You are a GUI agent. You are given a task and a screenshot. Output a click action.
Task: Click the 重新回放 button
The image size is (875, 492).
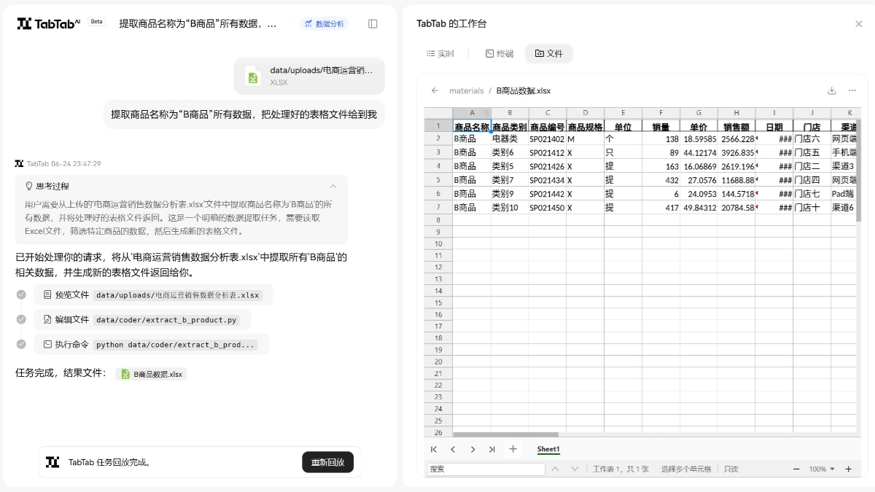[327, 462]
